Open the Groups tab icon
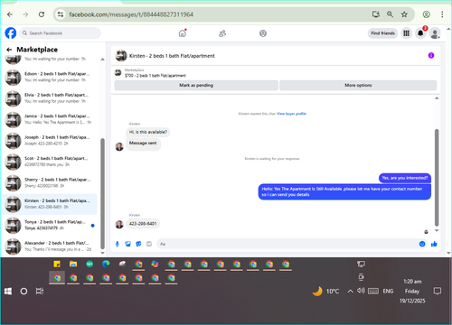Screen dimensions: 452x325 pyautogui.click(x=263, y=33)
